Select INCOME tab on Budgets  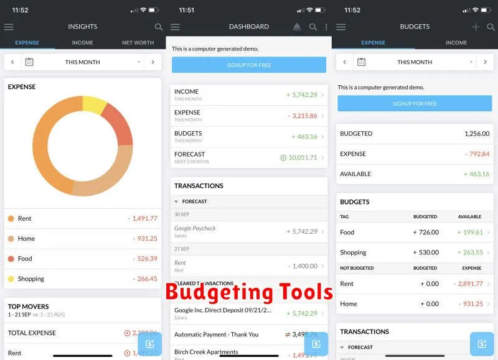click(x=456, y=42)
